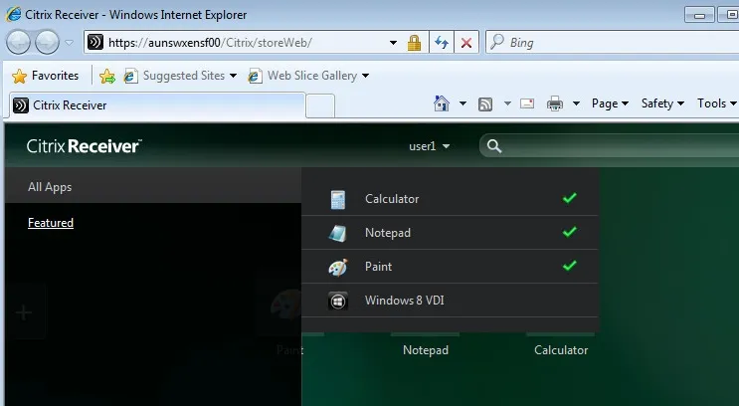The image size is (739, 406).
Task: Open the Tools menu
Action: click(x=716, y=103)
